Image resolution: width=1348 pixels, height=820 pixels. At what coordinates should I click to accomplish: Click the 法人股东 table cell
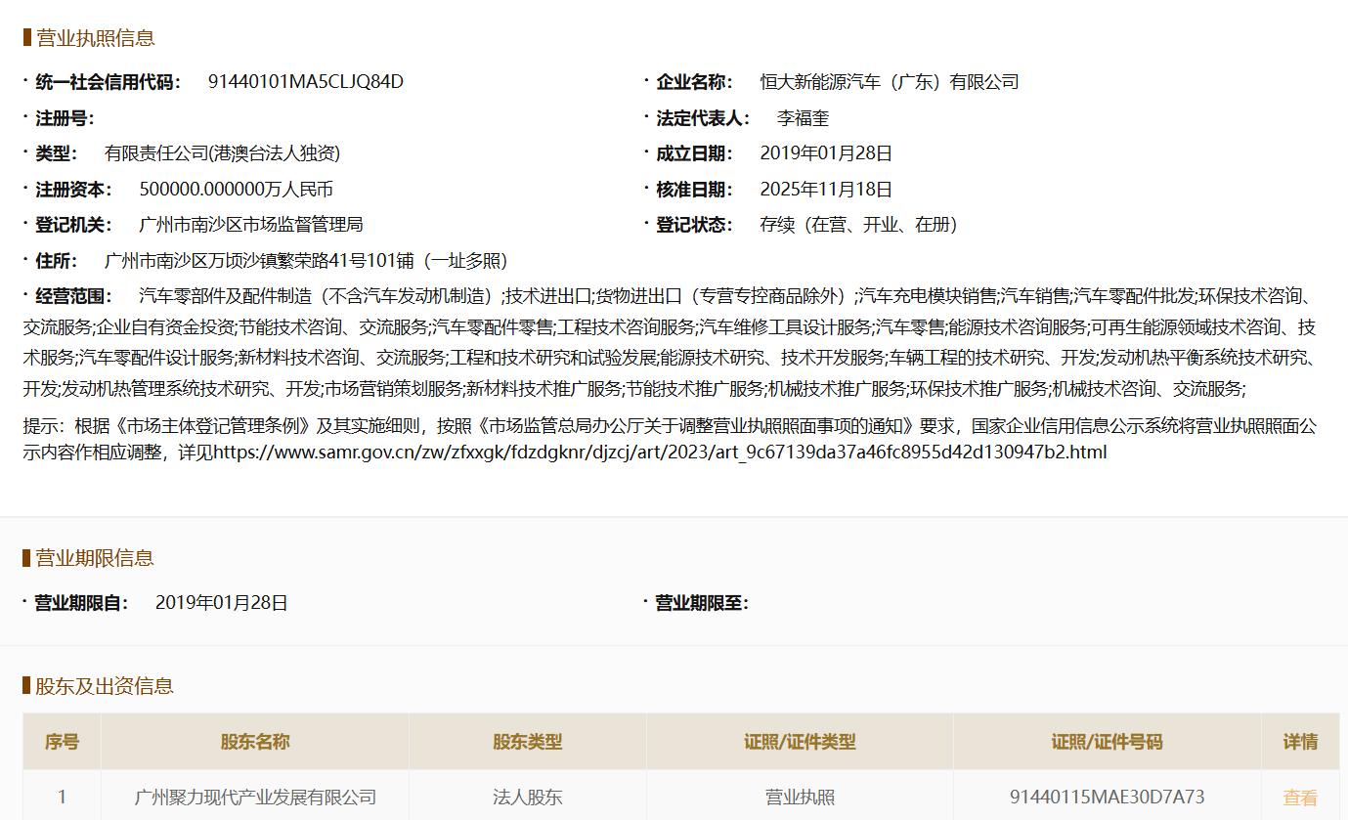pos(528,798)
